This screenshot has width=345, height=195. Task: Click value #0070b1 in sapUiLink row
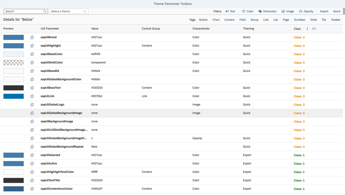pyautogui.click(x=97, y=96)
